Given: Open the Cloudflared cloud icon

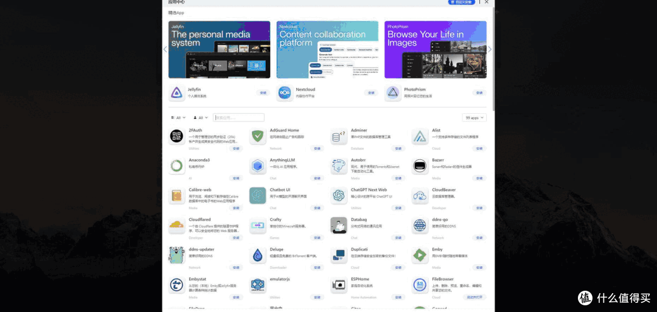Looking at the screenshot, I should point(177,225).
